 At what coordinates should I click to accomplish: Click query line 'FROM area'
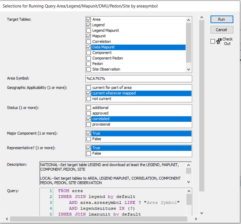point(70,191)
